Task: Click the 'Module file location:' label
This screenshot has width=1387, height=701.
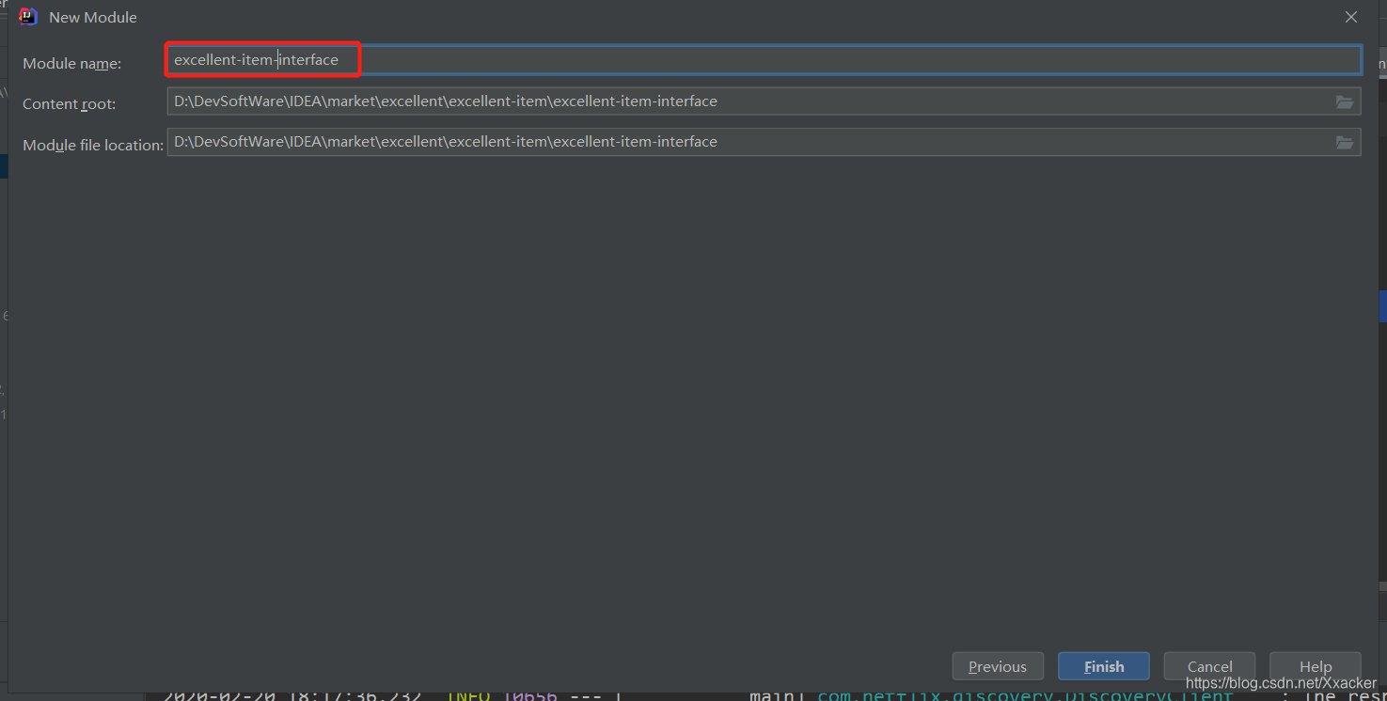Action: coord(93,145)
